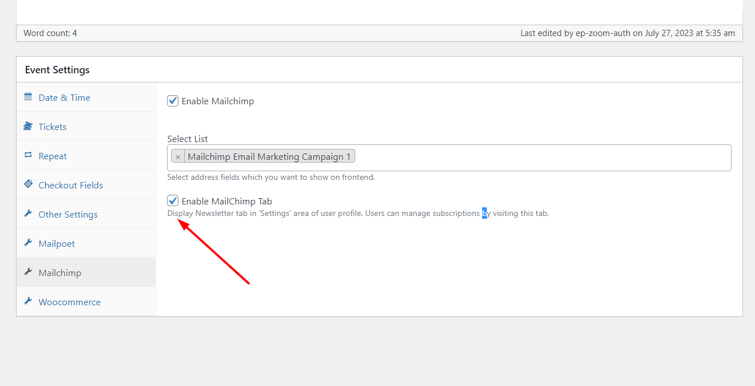Click the calendar icon beside Date & Time
This screenshot has width=755, height=386.
(28, 97)
